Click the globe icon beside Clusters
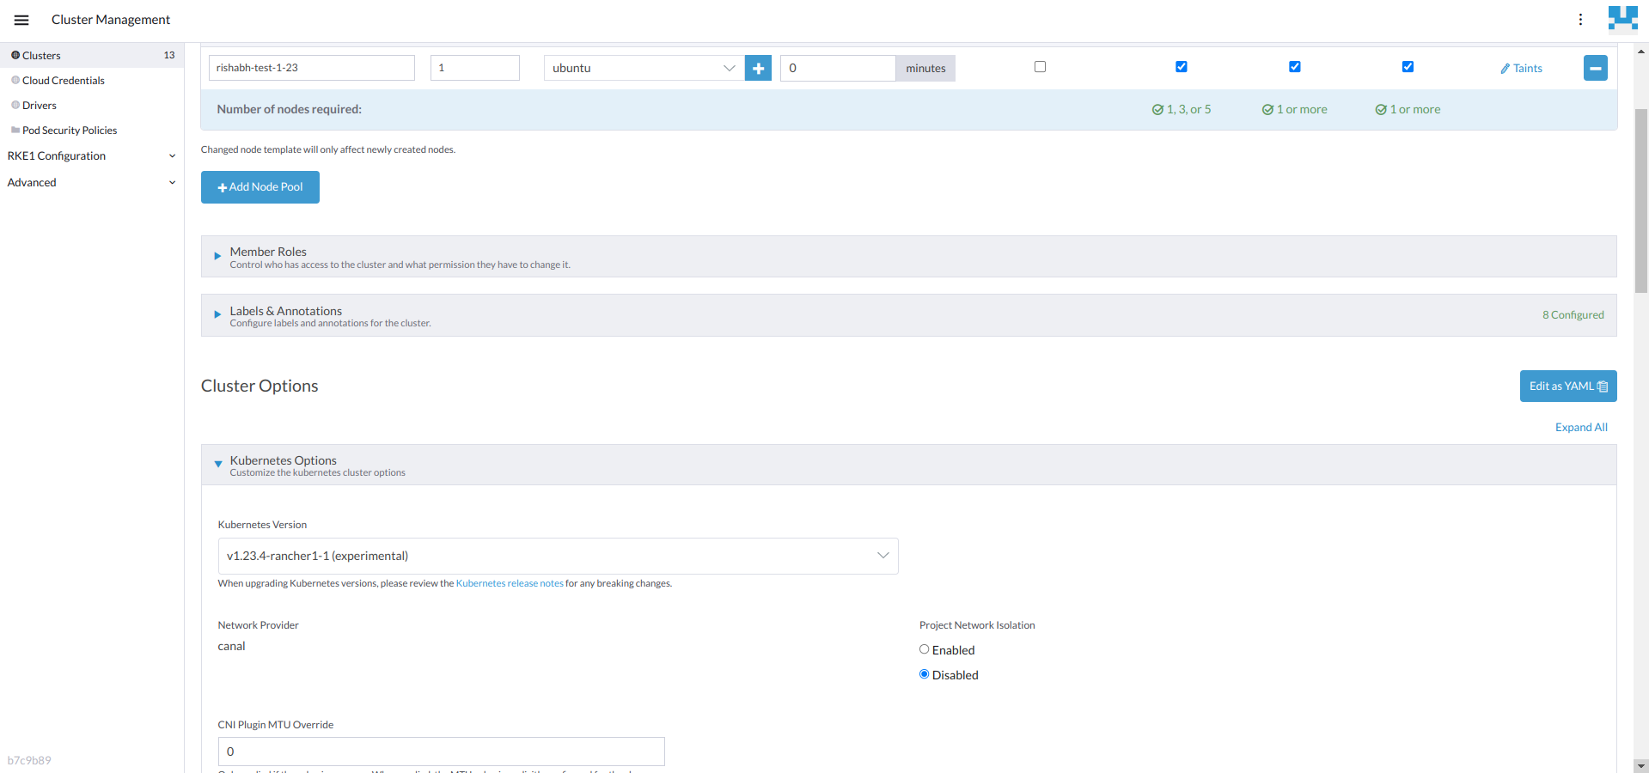Image resolution: width=1649 pixels, height=773 pixels. 15,55
